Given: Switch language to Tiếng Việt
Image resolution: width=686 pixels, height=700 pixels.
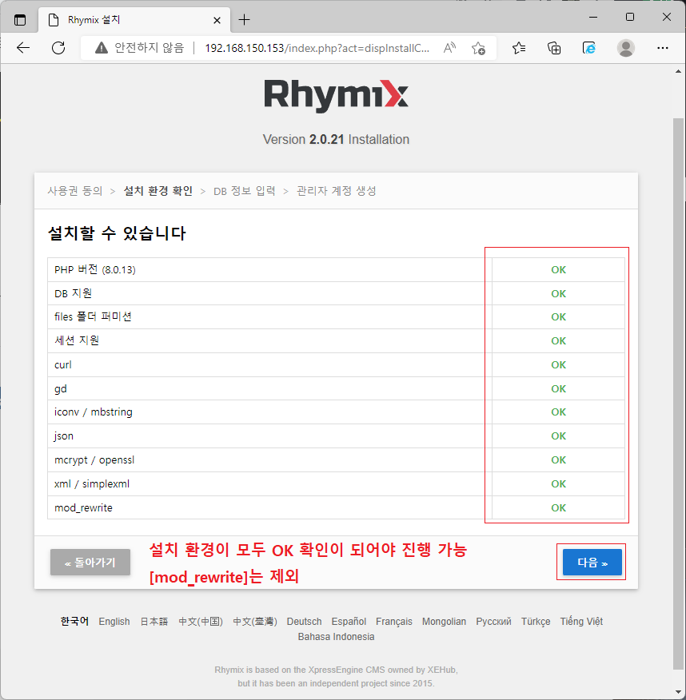Looking at the screenshot, I should click(x=581, y=622).
